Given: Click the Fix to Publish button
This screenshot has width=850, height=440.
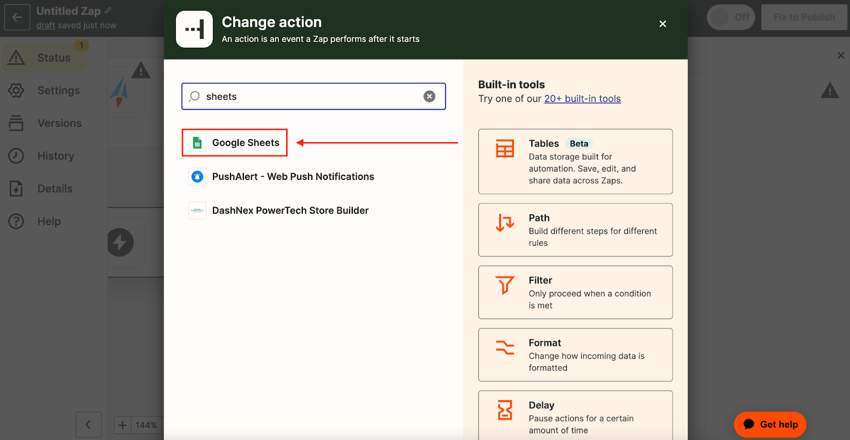Looking at the screenshot, I should (804, 18).
